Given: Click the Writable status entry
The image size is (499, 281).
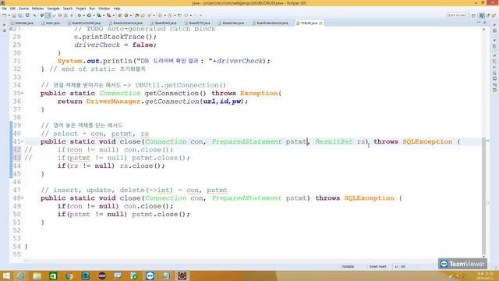Looking at the screenshot, I should (348, 266).
